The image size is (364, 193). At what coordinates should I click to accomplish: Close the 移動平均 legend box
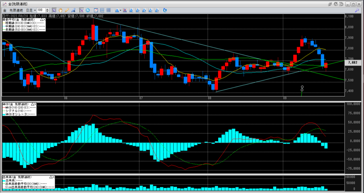pos(44,20)
